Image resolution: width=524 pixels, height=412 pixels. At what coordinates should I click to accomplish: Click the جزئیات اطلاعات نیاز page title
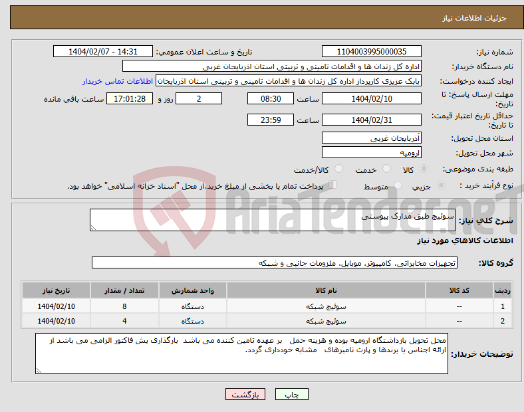[x=475, y=18]
